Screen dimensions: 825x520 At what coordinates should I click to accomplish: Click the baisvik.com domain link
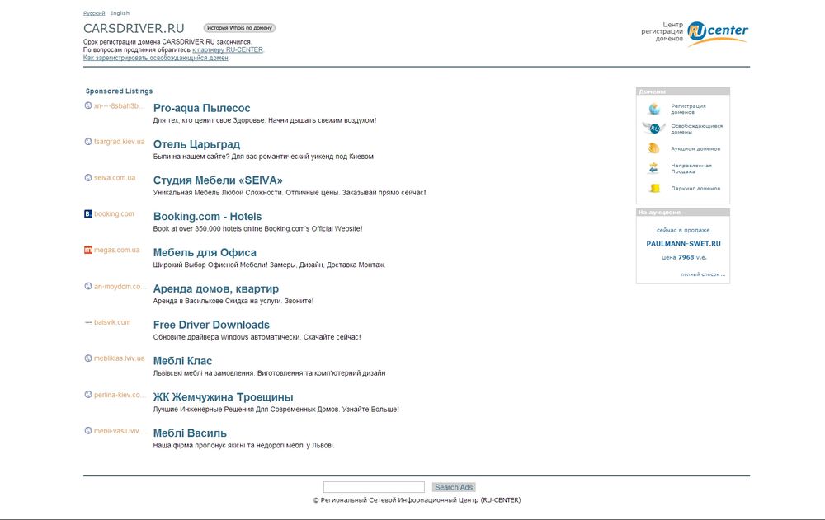pyautogui.click(x=112, y=322)
